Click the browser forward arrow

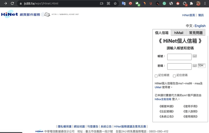[x=6, y=3]
